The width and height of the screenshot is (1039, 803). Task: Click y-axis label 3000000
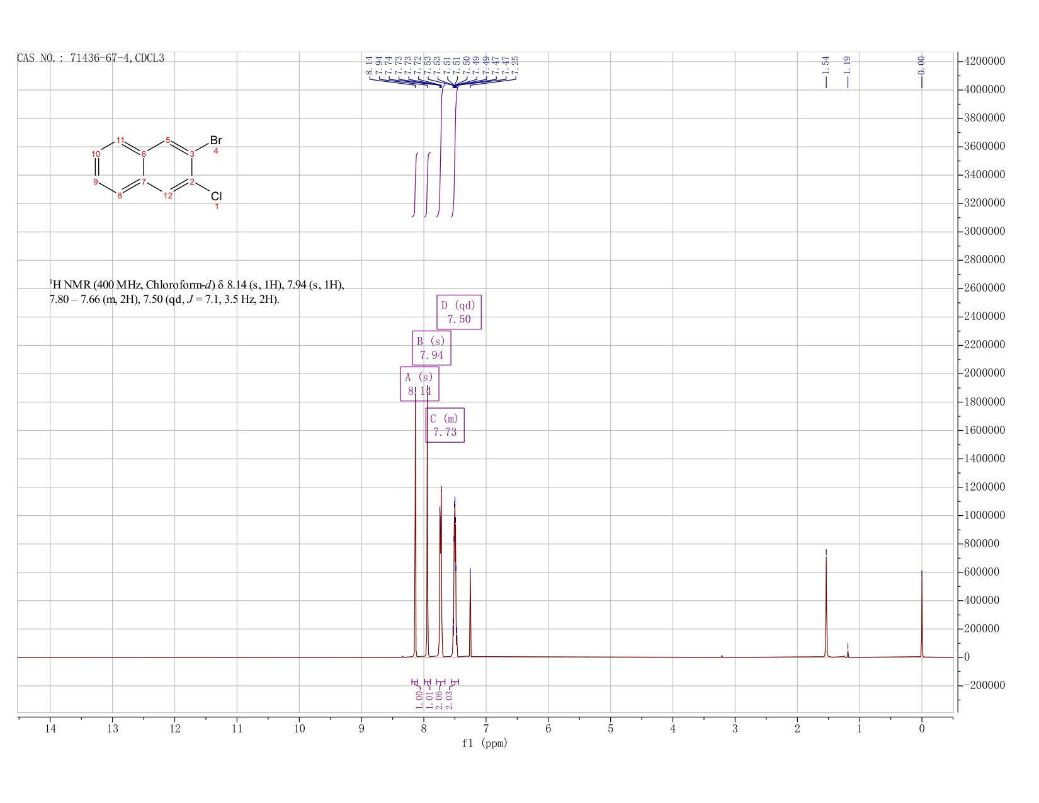coord(984,231)
